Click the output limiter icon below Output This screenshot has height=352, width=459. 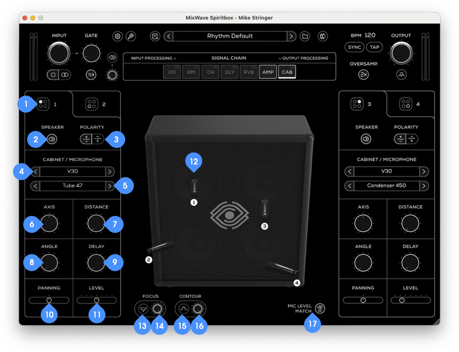pos(401,75)
